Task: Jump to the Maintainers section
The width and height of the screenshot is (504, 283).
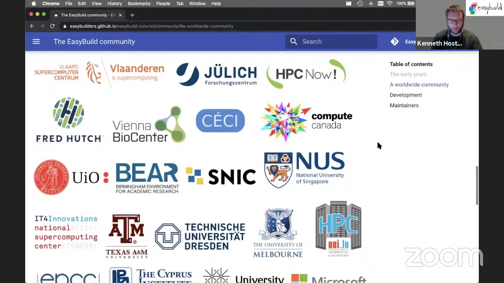Action: (x=404, y=105)
